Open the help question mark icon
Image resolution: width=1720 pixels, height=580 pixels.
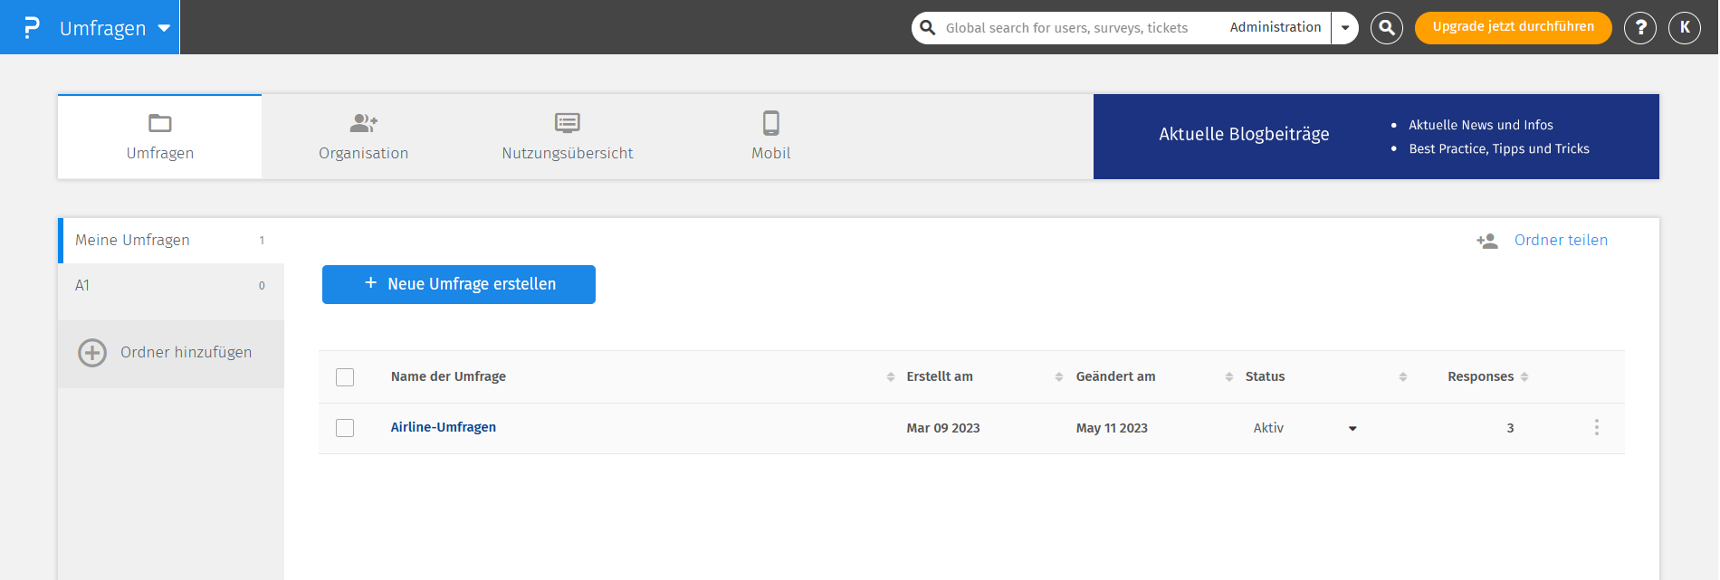point(1639,28)
